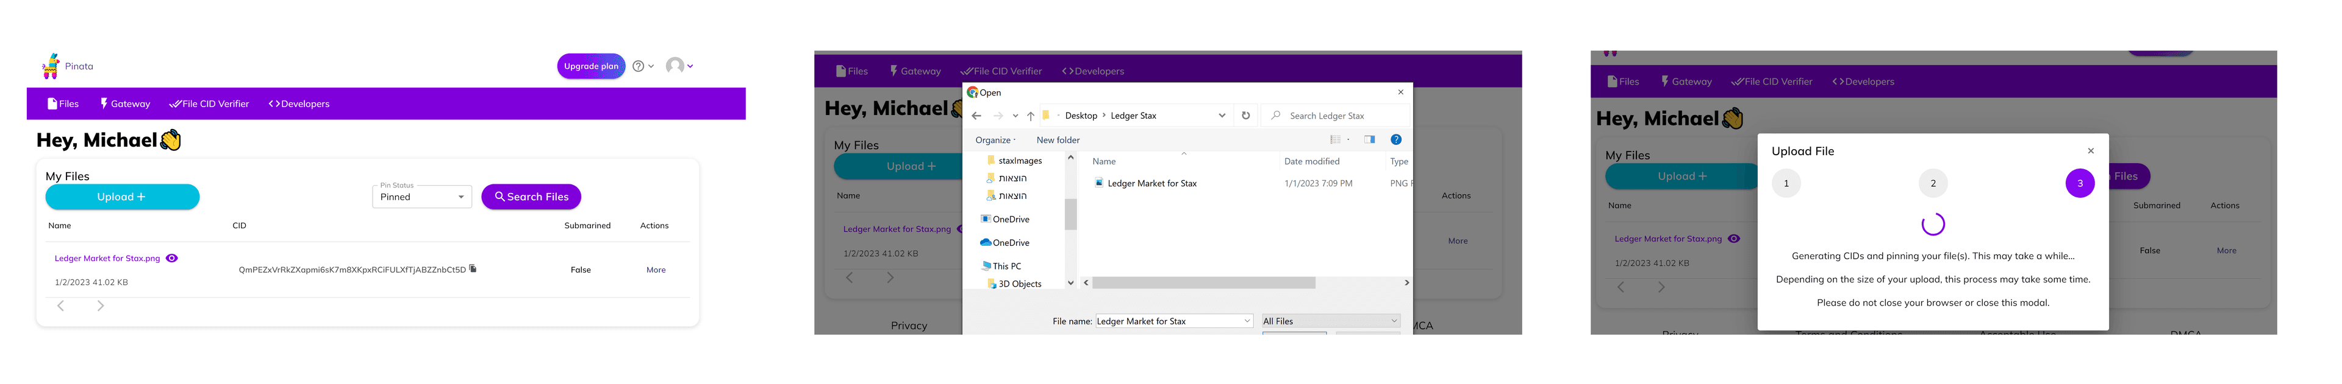
Task: Sort by the Date modified column header
Action: tap(1311, 162)
